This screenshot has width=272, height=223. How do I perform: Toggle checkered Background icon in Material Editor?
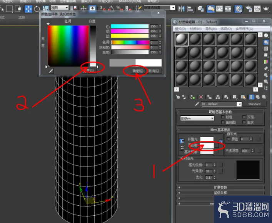266,48
